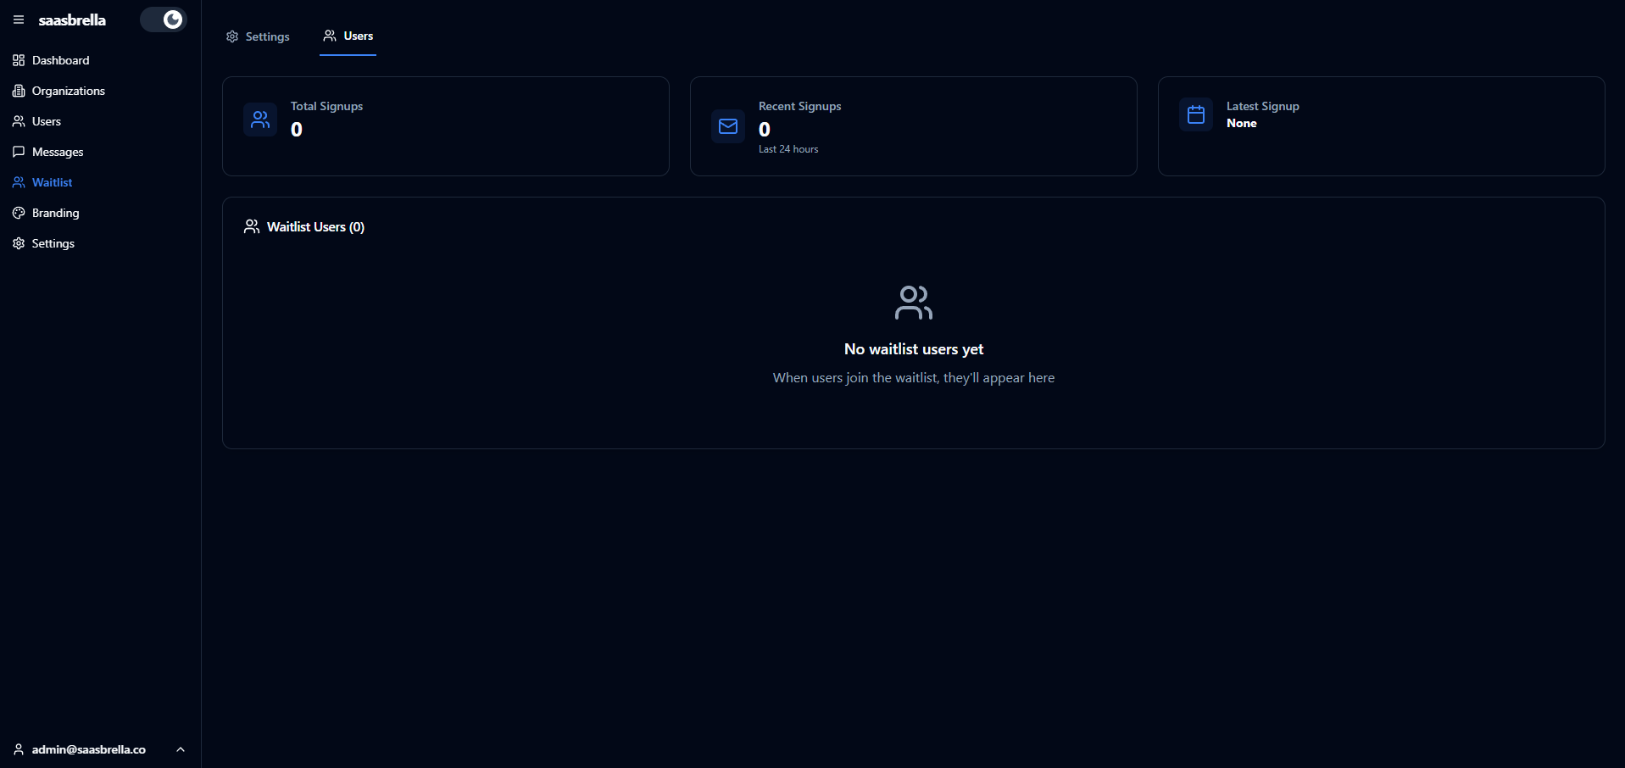Click the Recent Signups envelope icon

(728, 126)
